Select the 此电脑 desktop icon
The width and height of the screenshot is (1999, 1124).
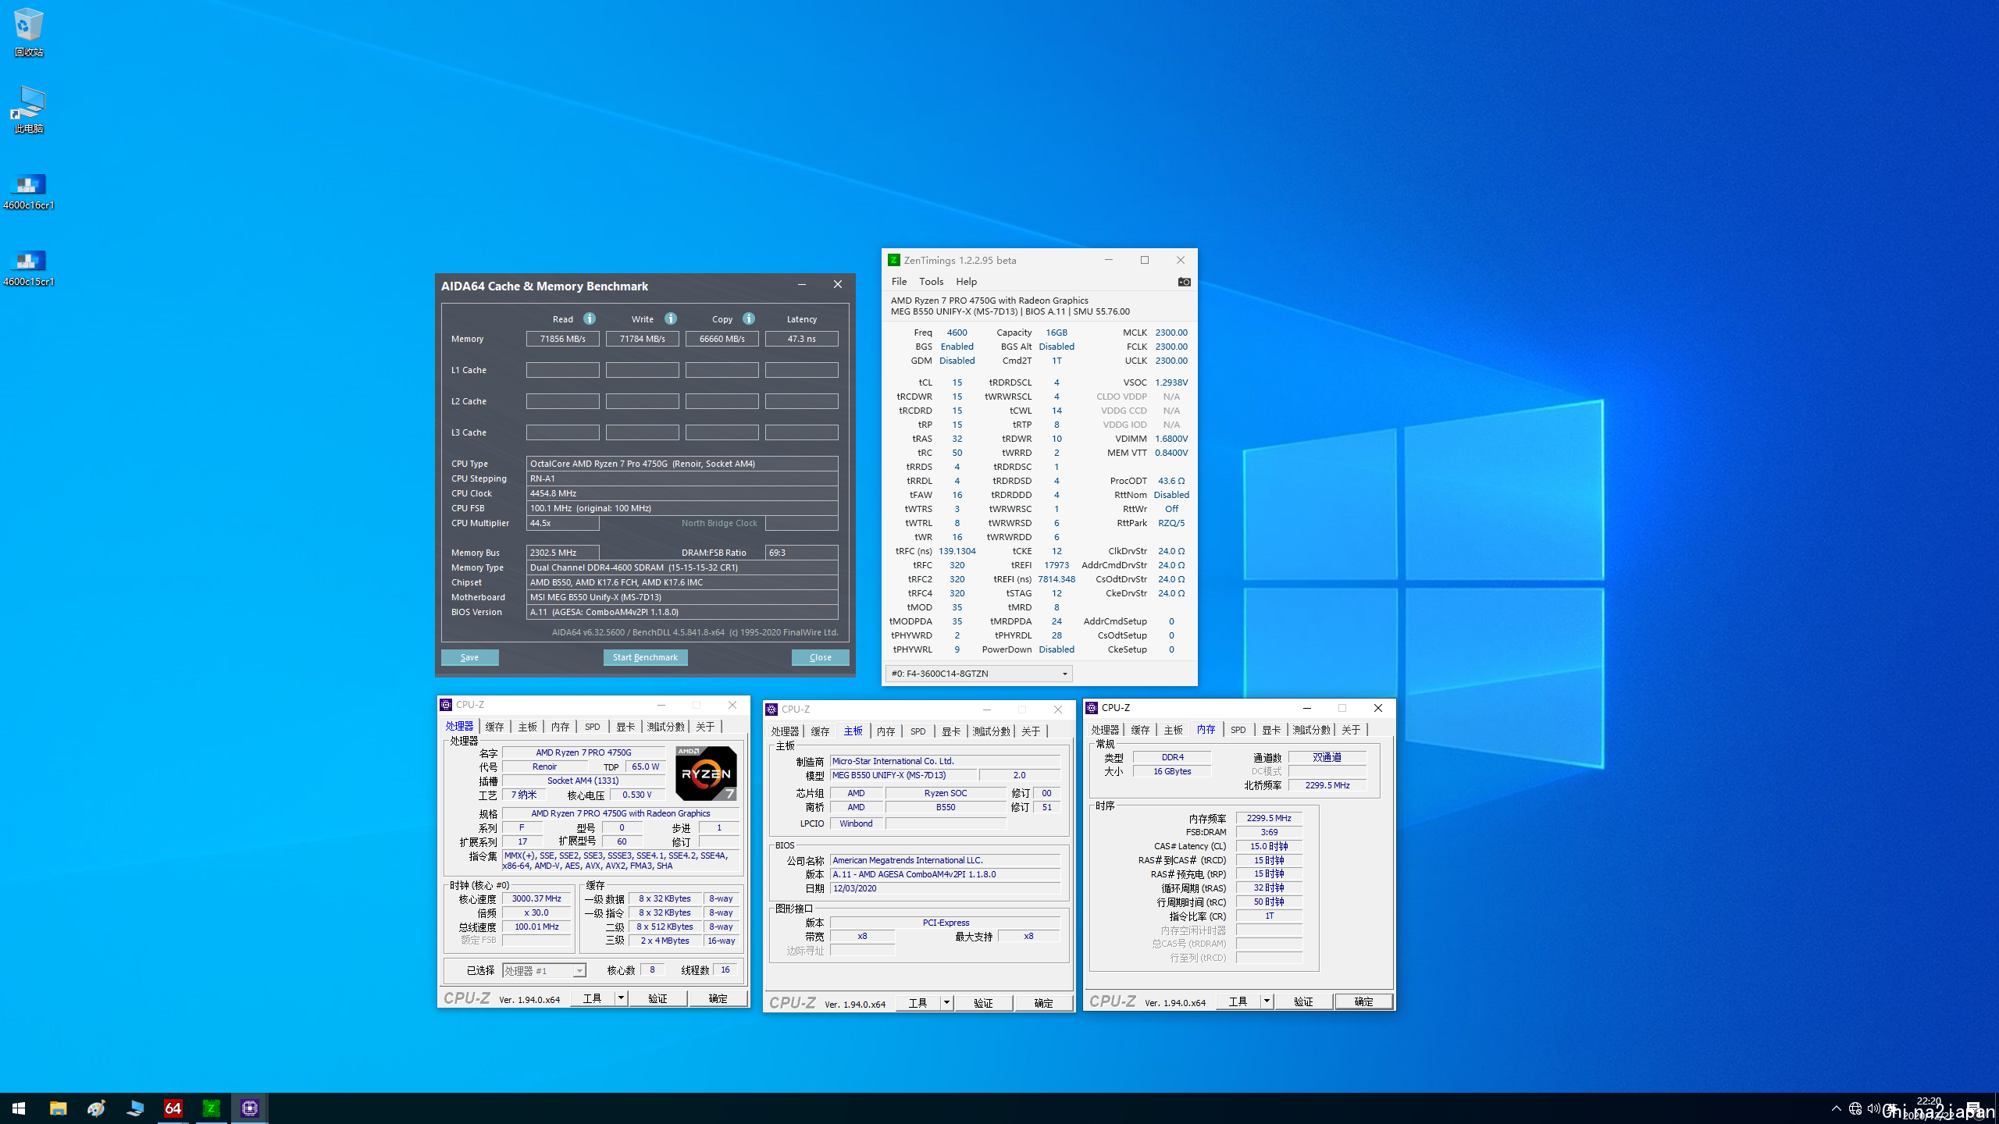(x=29, y=109)
